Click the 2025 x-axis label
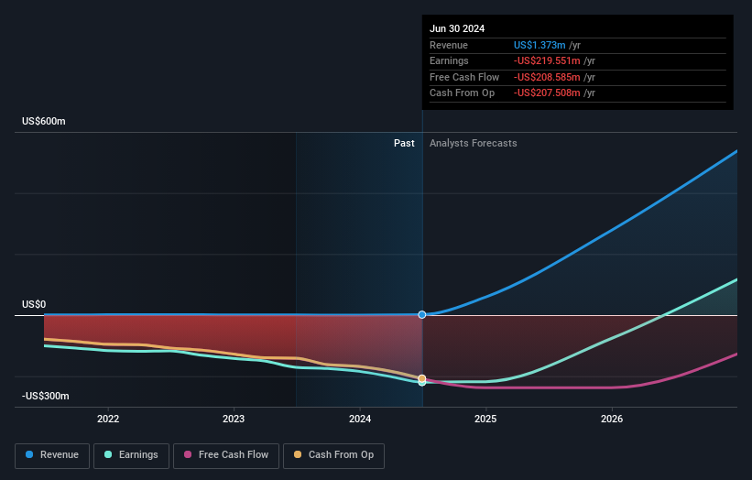Image resolution: width=752 pixels, height=480 pixels. [x=485, y=419]
